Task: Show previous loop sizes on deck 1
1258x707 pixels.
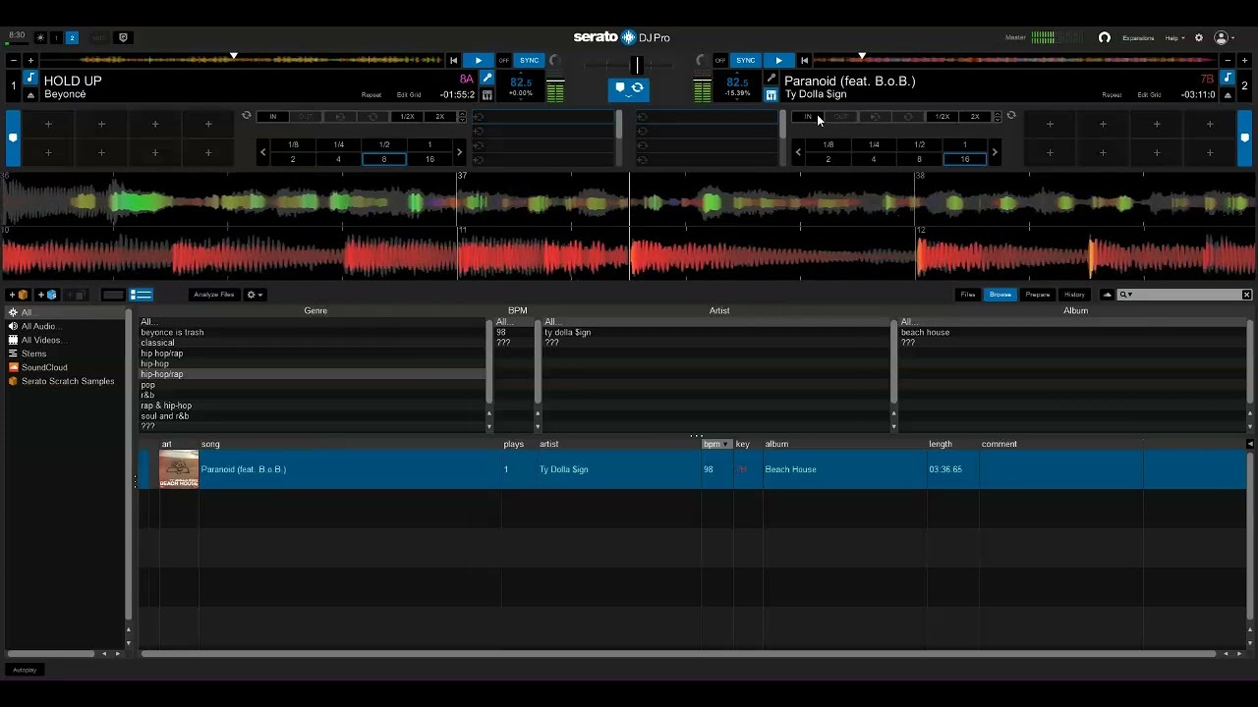Action: [262, 152]
